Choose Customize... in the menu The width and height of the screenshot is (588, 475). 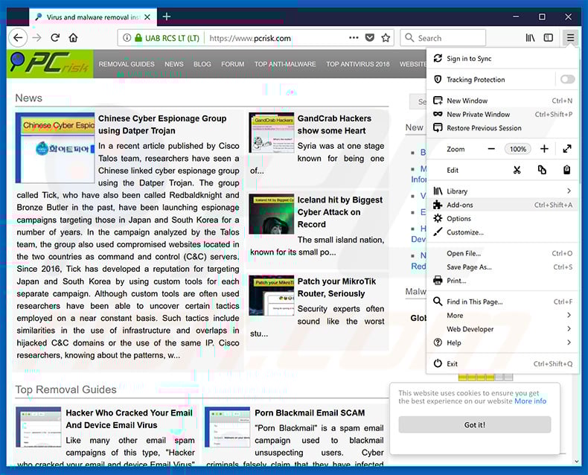pyautogui.click(x=503, y=232)
